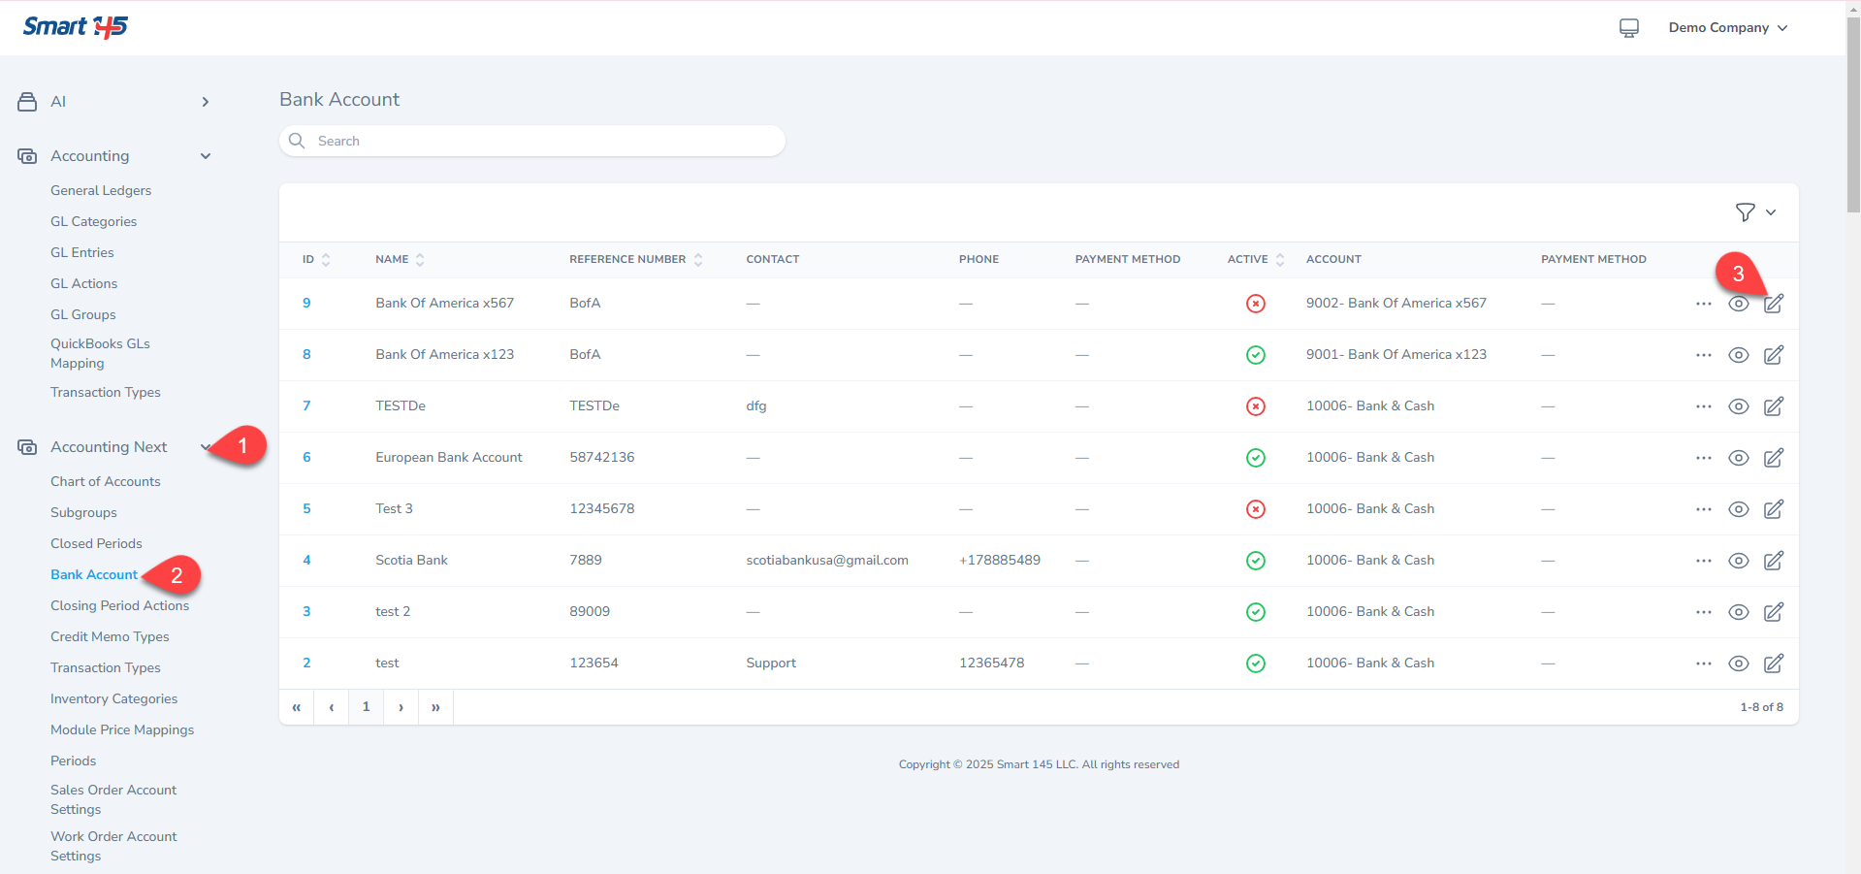Click into the Search bank account field
Image resolution: width=1861 pixels, height=874 pixels.
click(543, 142)
